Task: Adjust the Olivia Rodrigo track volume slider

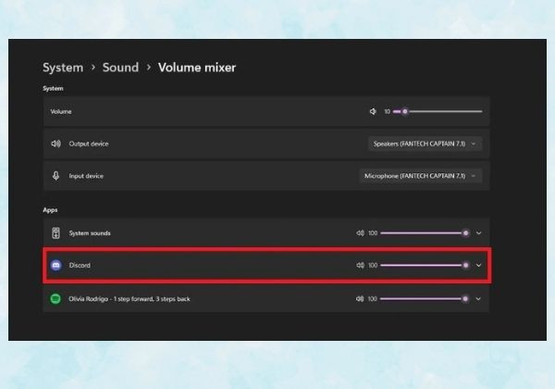Action: point(425,298)
